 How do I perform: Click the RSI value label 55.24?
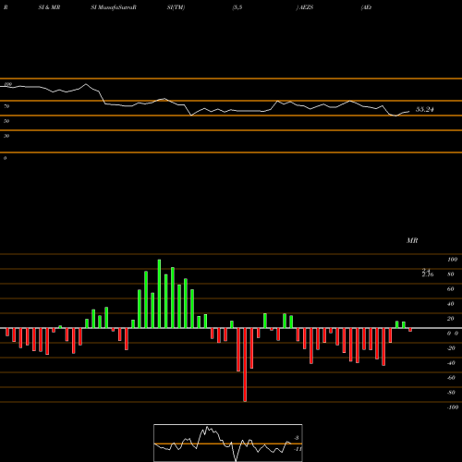click(425, 109)
